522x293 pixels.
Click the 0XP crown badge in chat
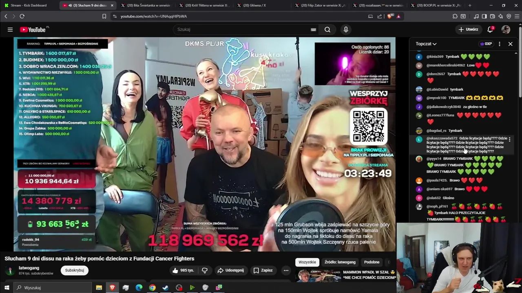[486, 44]
